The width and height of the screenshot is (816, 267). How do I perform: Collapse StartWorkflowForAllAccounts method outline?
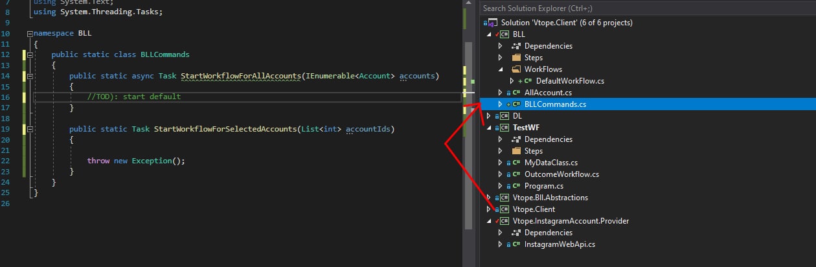(x=30, y=76)
